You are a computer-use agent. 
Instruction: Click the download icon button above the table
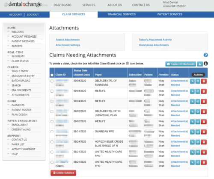pos(200,64)
